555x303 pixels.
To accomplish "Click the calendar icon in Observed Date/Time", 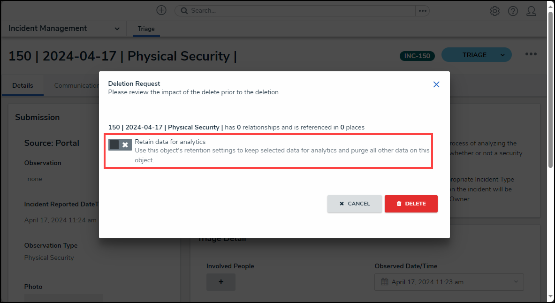I will coord(385,282).
